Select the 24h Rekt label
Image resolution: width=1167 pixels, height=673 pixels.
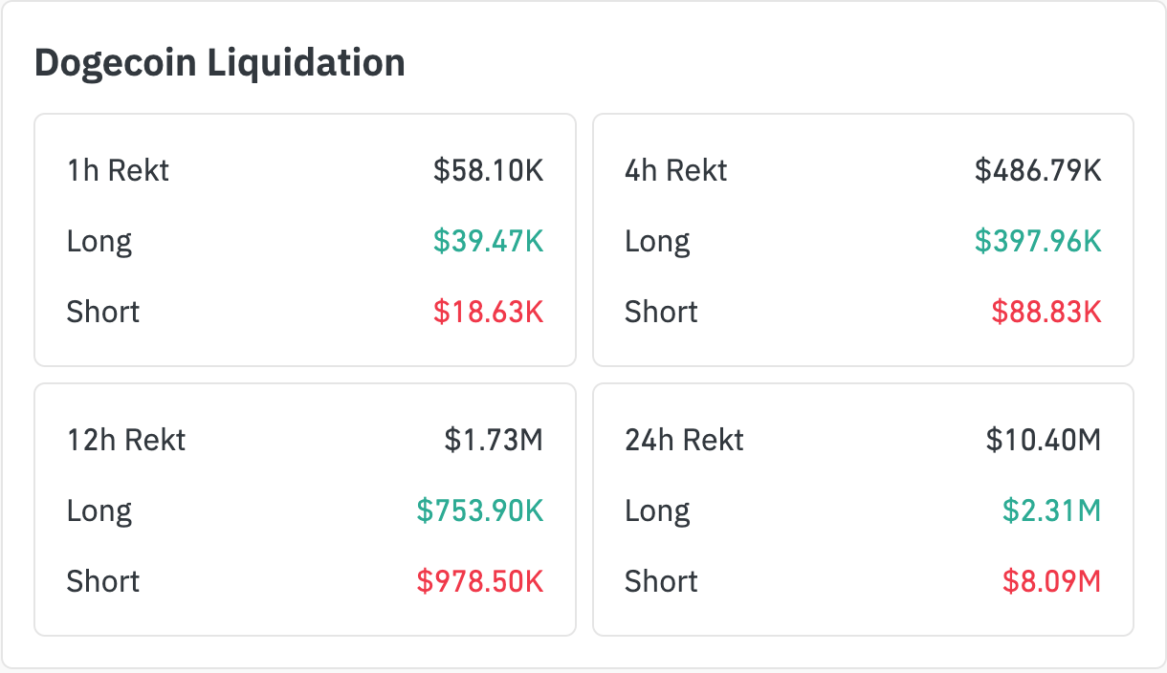coord(684,441)
